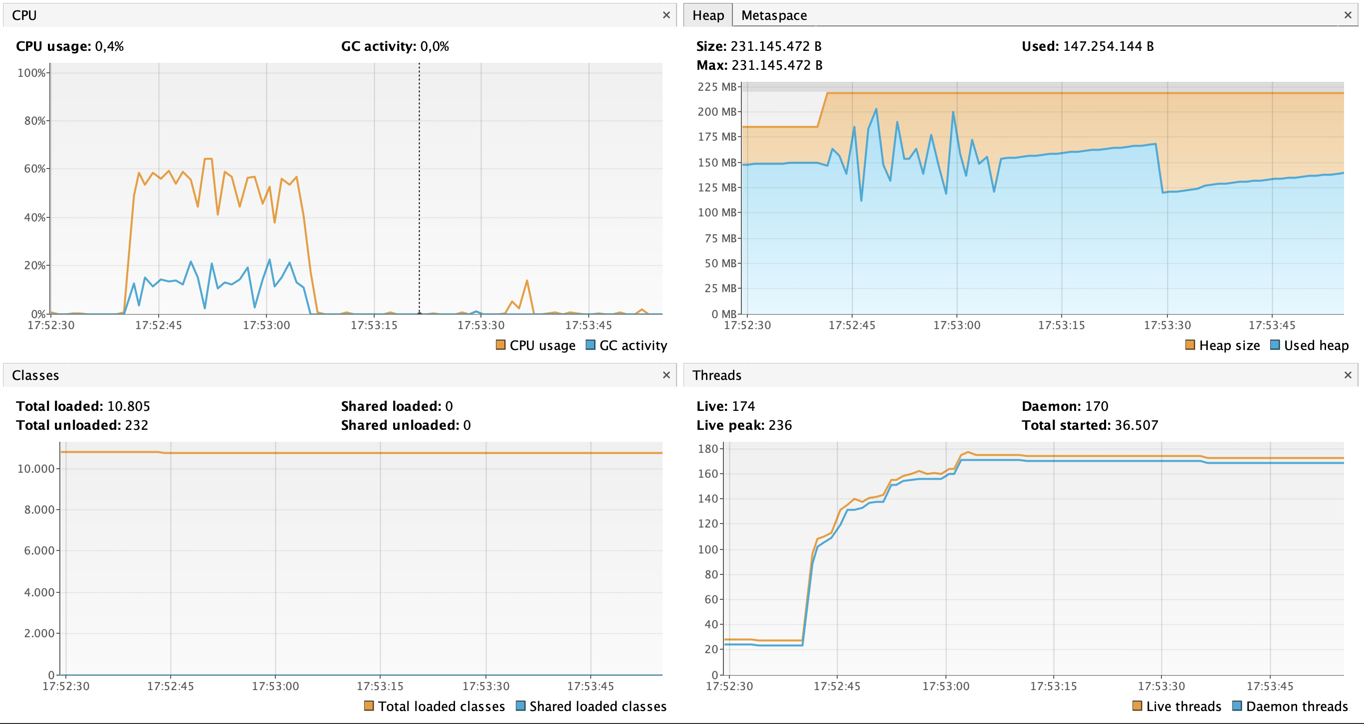Viewport: 1364px width, 724px height.
Task: Click the Classes panel title
Action: (x=35, y=375)
